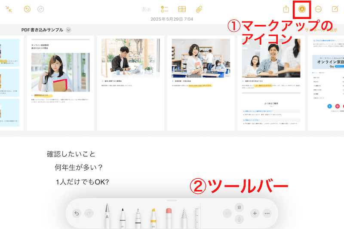Toggle the checklist formatting button
Screen dimensions: 344x229
pyautogui.click(x=164, y=9)
